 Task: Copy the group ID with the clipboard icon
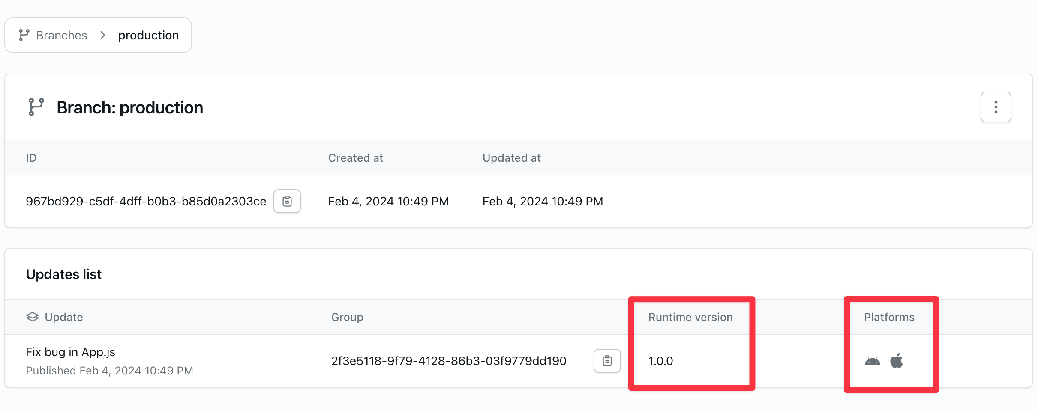tap(607, 361)
